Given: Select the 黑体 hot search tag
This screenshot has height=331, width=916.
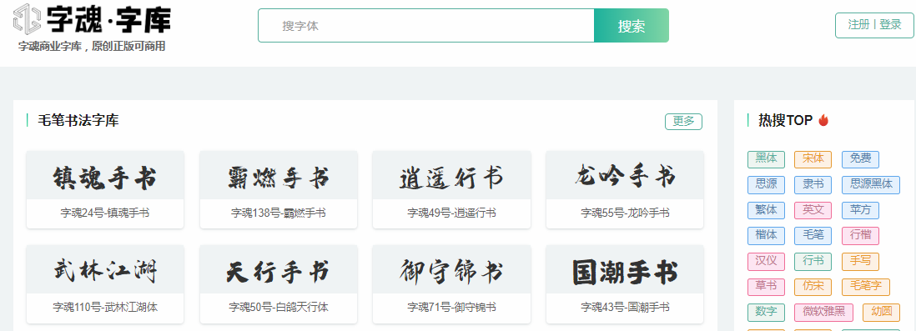Looking at the screenshot, I should [x=766, y=159].
